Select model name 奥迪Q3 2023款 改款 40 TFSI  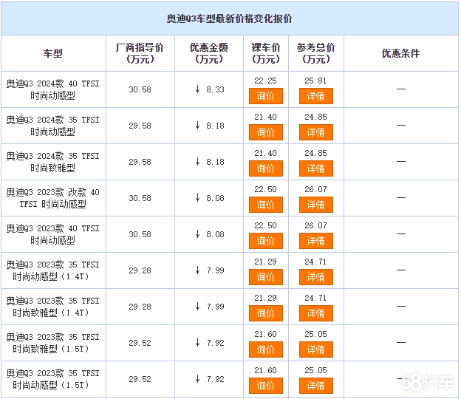[x=53, y=198]
